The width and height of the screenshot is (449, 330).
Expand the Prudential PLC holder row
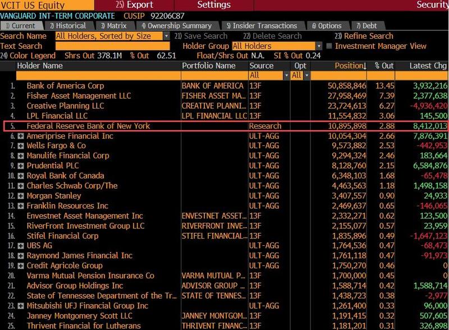pos(21,166)
